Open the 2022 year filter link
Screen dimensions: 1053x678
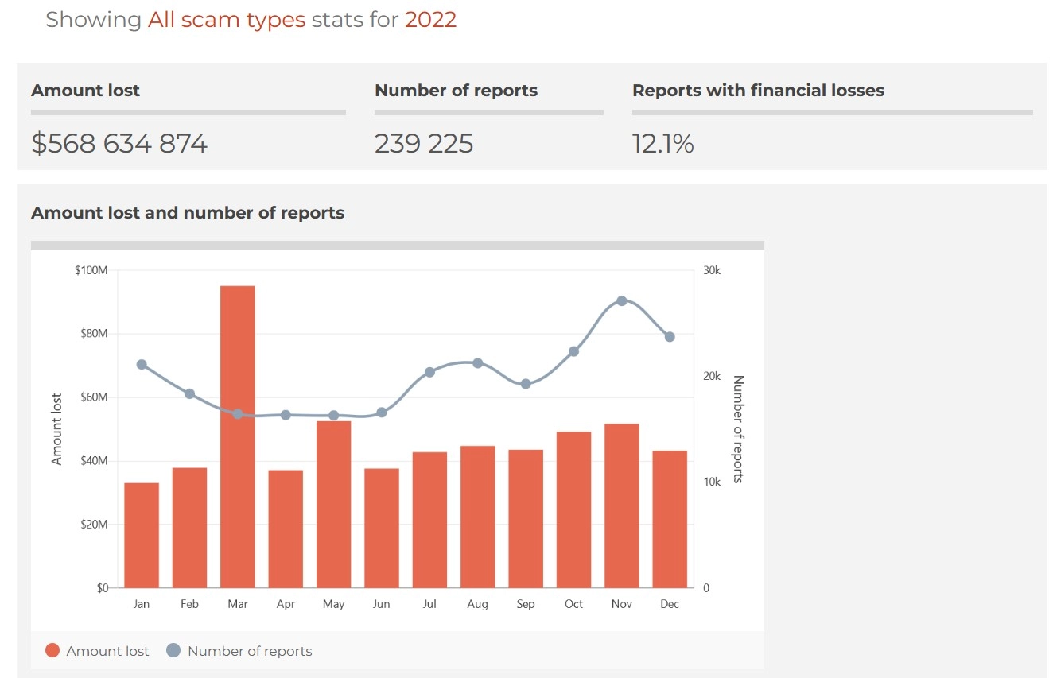(x=431, y=20)
